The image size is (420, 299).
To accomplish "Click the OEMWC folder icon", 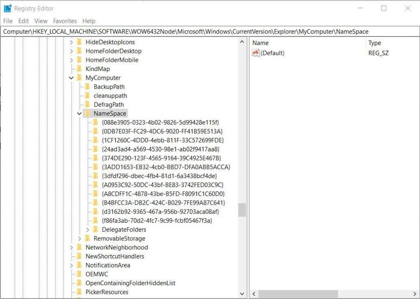I will (x=78, y=274).
